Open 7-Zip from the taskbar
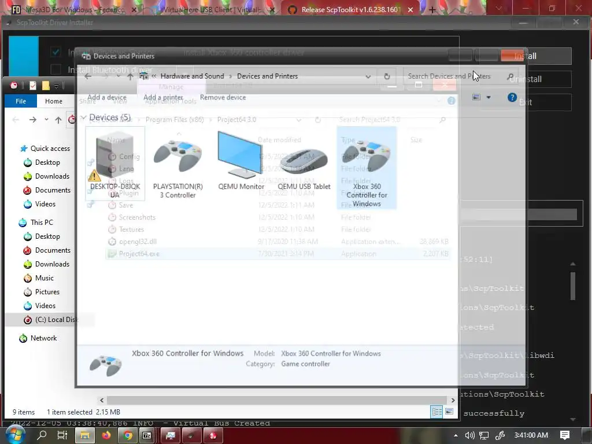The image size is (592, 444). pyautogui.click(x=147, y=435)
